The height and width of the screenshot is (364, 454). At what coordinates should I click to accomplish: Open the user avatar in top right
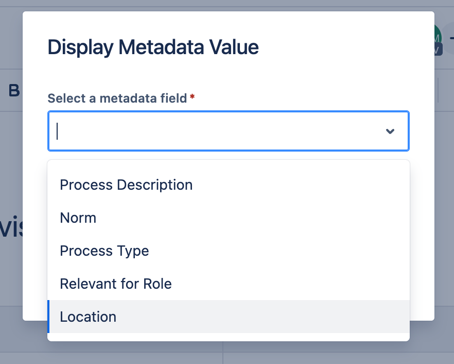(x=438, y=37)
